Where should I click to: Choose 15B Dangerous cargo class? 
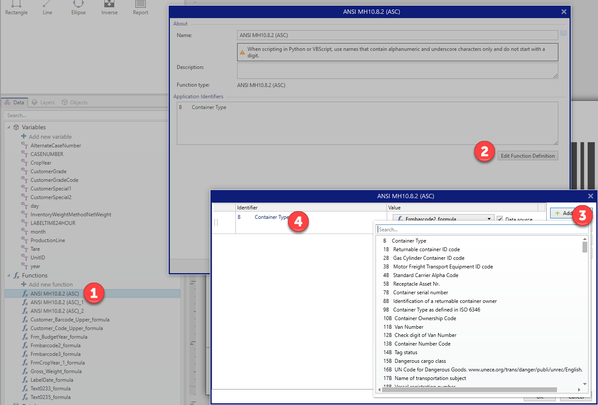pyautogui.click(x=415, y=361)
